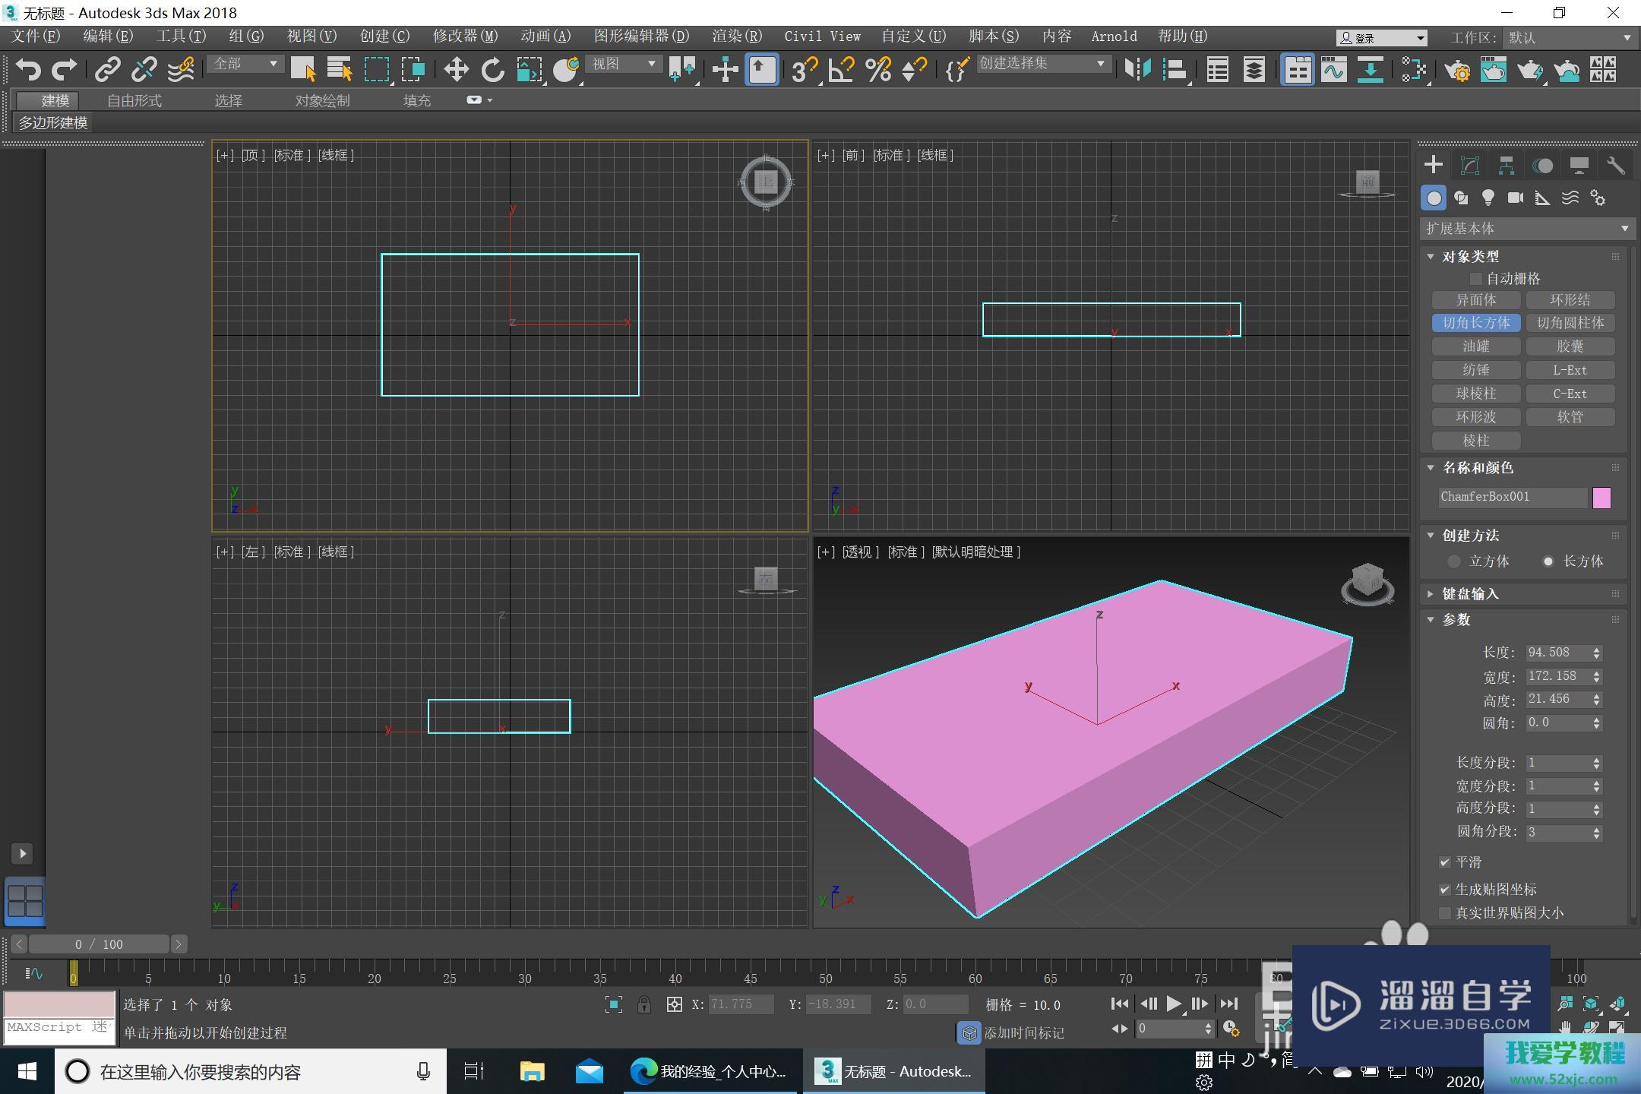
Task: Switch to Lights creation category icon
Action: click(x=1488, y=198)
